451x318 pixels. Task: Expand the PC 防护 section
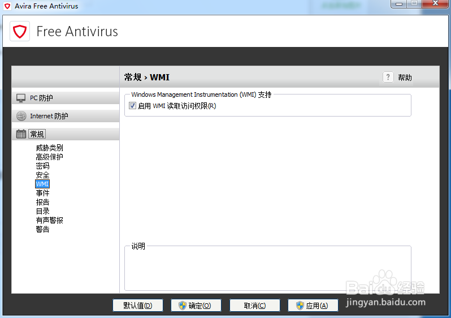point(66,98)
